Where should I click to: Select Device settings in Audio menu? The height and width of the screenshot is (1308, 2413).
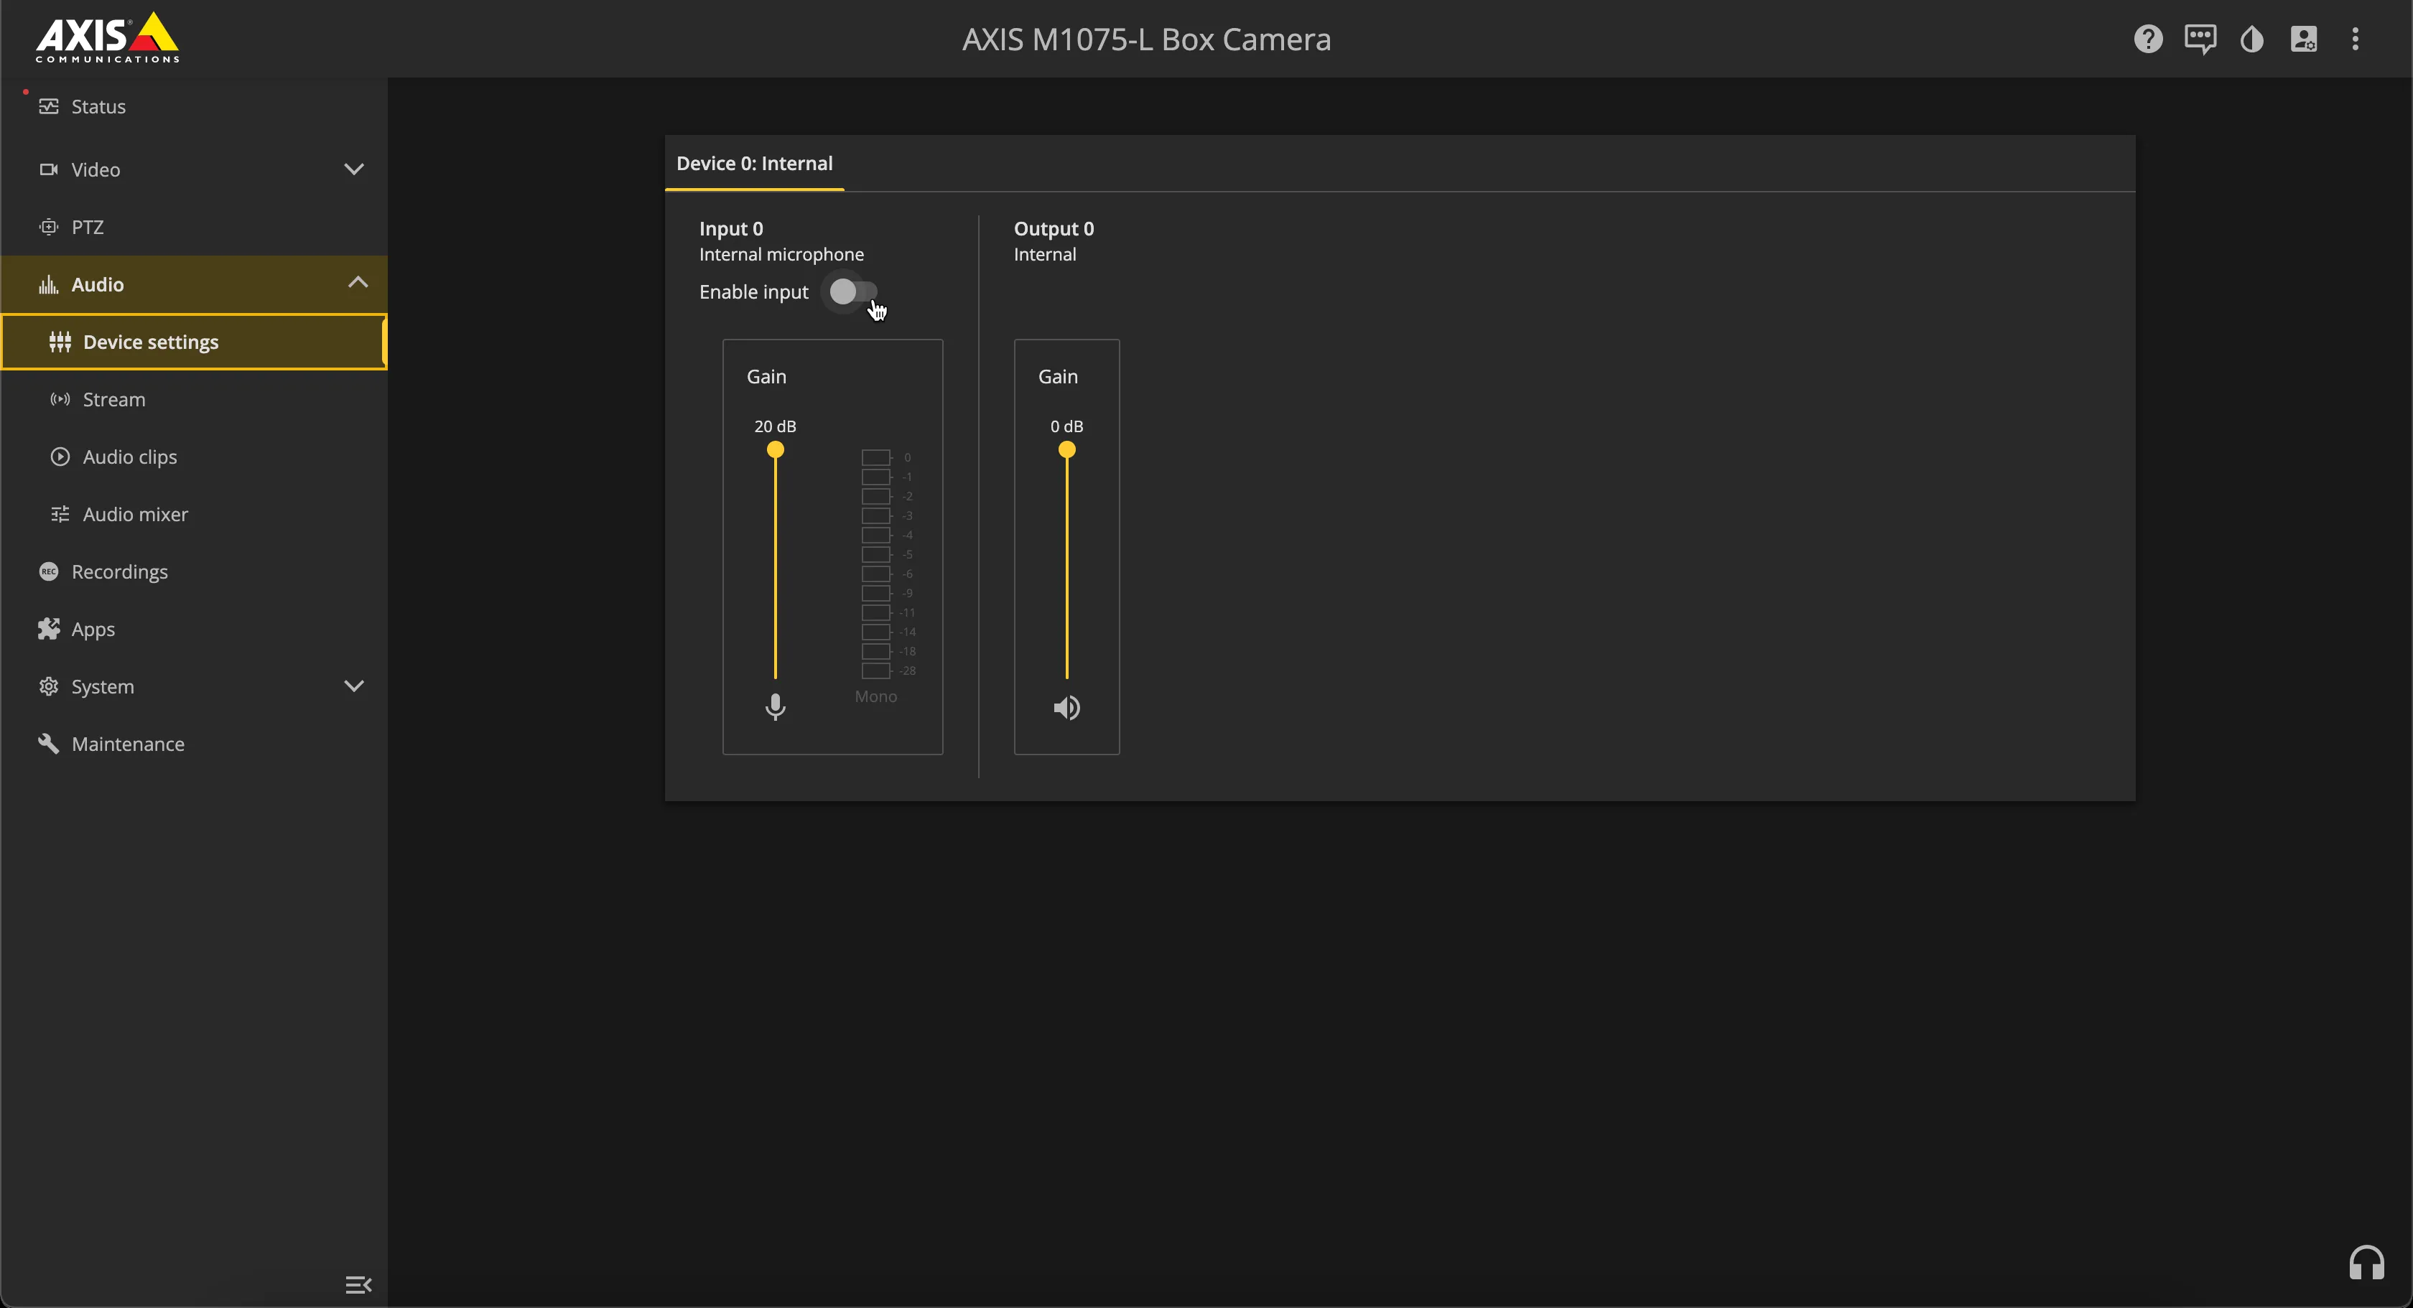pyautogui.click(x=194, y=342)
